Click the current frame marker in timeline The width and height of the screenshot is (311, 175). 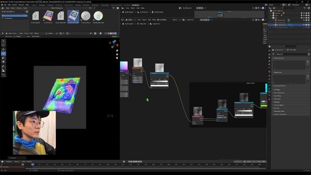coord(33,164)
